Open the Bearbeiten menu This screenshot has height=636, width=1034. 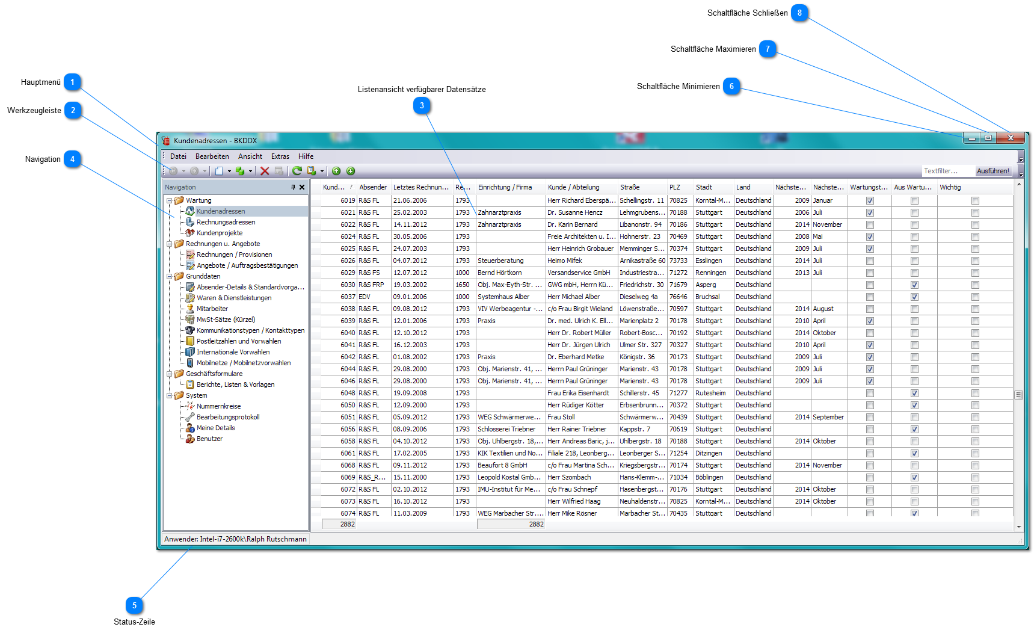[212, 156]
